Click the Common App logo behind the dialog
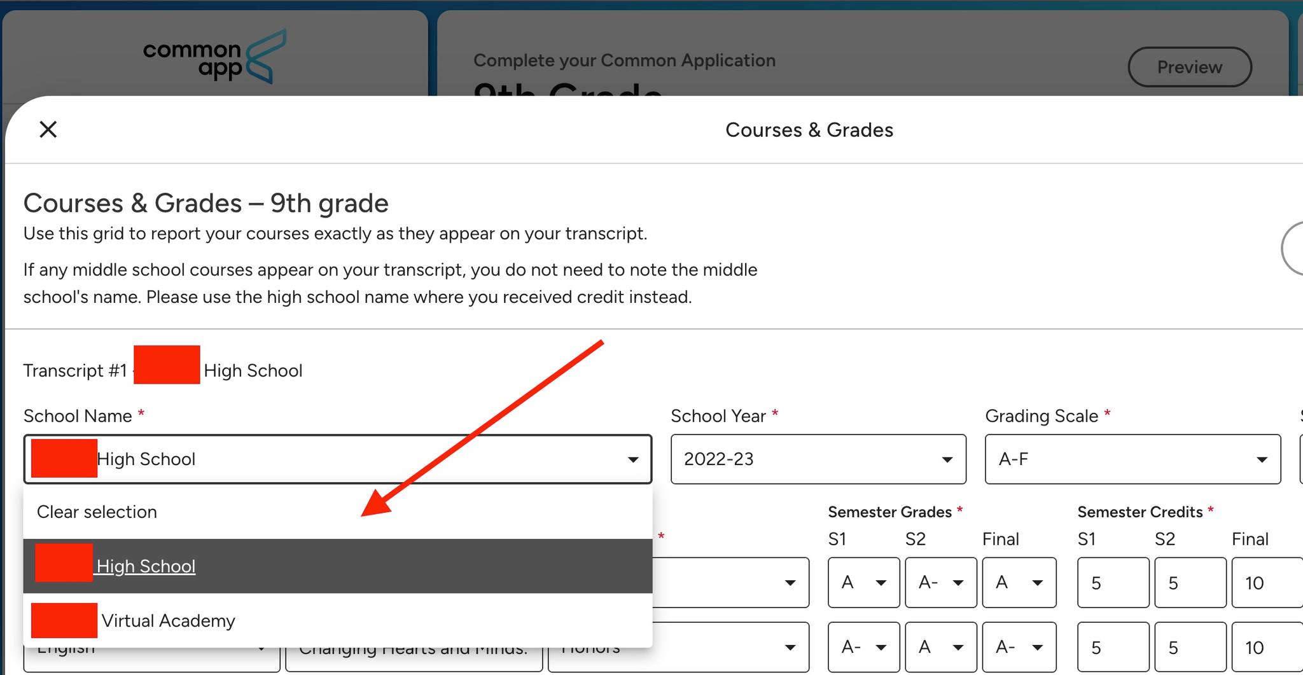The image size is (1303, 675). click(214, 57)
